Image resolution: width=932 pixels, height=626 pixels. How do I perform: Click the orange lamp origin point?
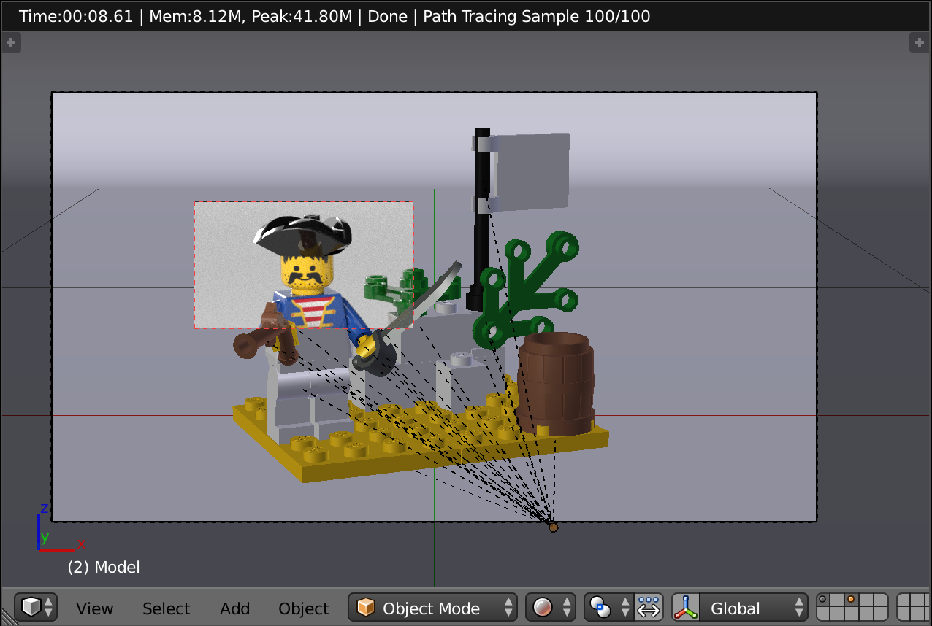pos(553,527)
